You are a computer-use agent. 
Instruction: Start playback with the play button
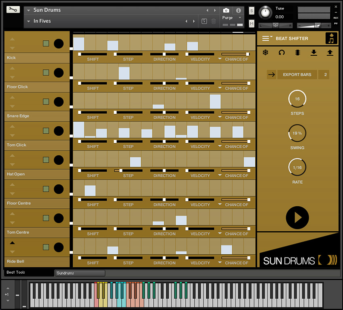coord(297,218)
